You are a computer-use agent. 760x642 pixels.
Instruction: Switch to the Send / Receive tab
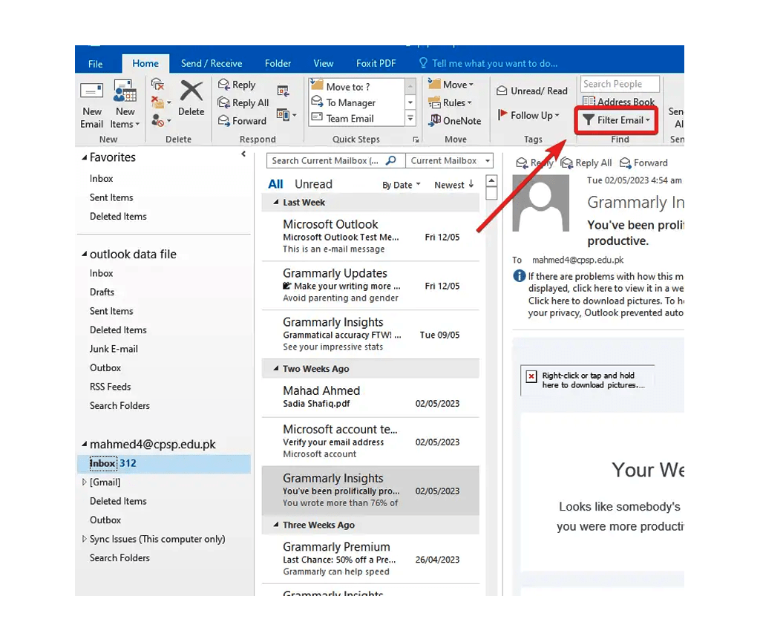212,64
